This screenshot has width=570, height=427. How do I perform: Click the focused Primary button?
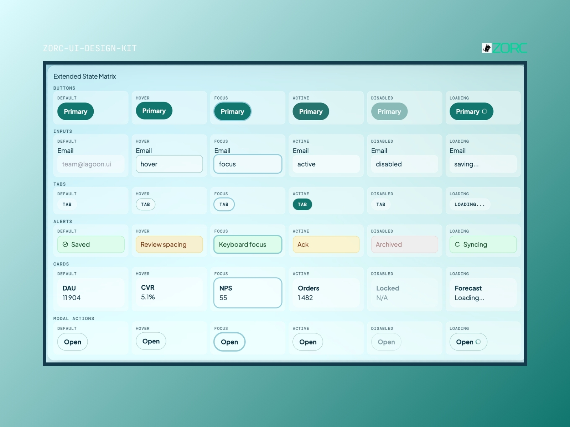click(232, 111)
